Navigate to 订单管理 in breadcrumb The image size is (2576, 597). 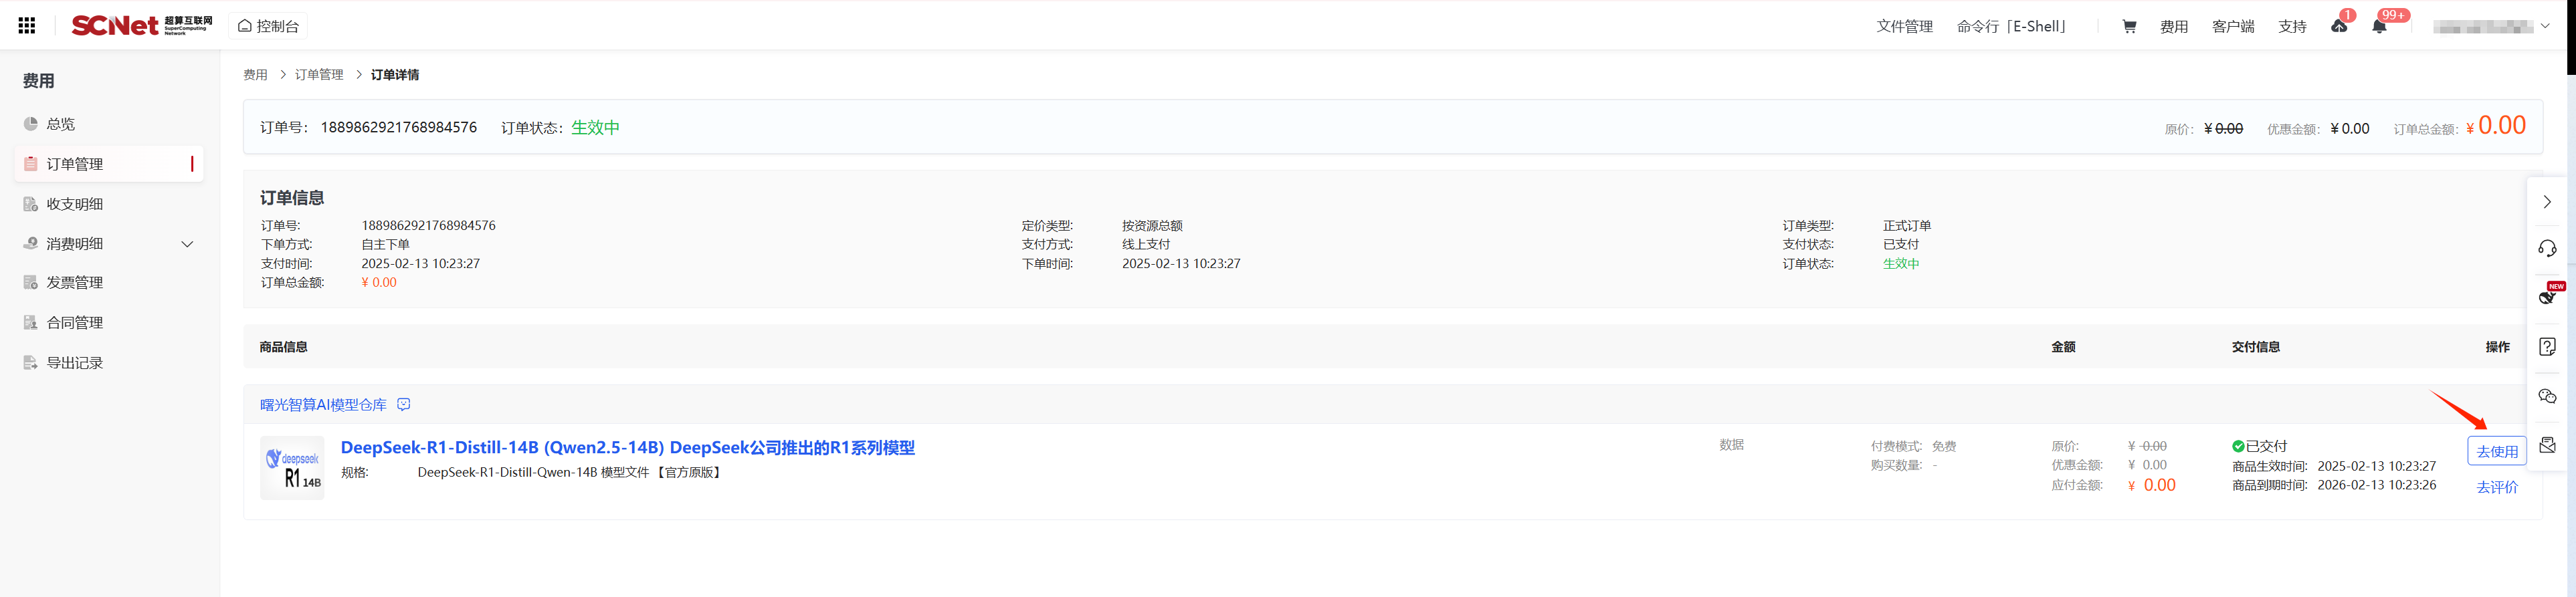(319, 75)
